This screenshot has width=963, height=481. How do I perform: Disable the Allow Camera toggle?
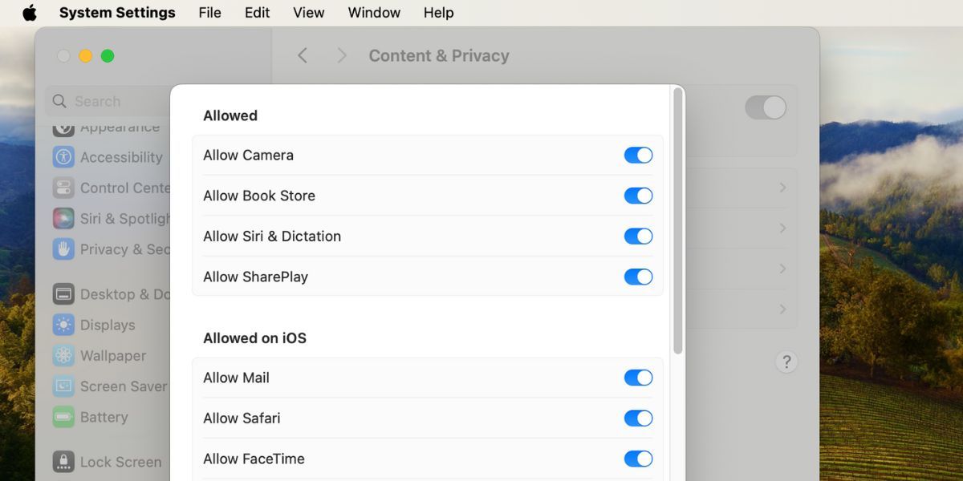click(x=638, y=155)
